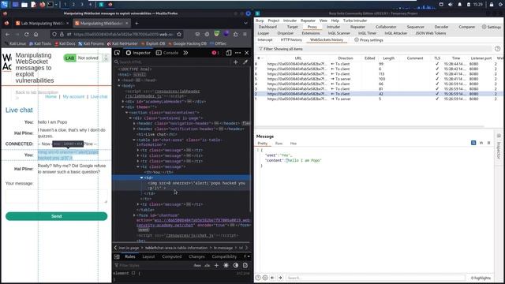Open DevTools three-dot options menu

pos(238,53)
